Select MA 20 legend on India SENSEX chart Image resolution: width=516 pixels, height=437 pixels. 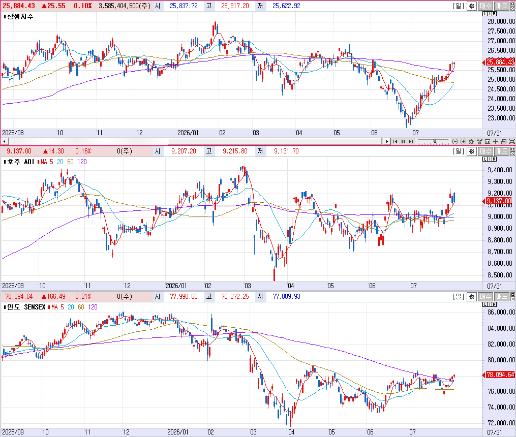[71, 307]
